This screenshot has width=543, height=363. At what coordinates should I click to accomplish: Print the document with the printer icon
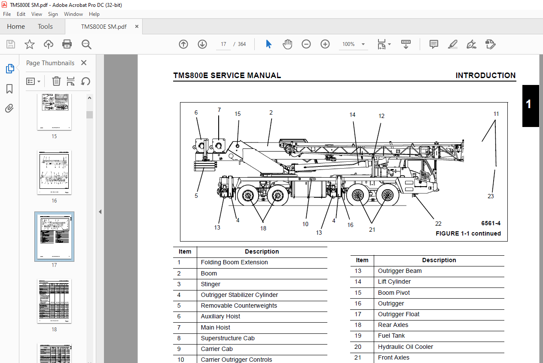(67, 44)
